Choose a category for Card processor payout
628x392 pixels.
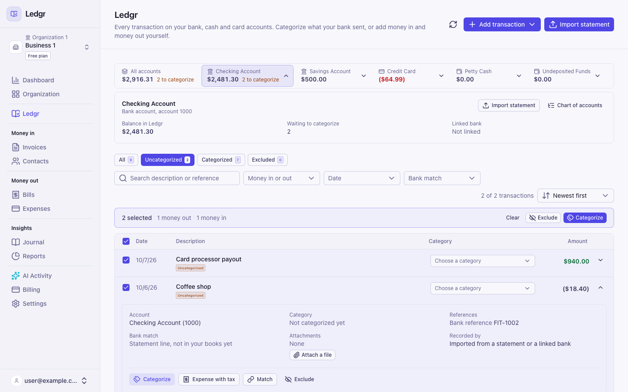tap(483, 261)
